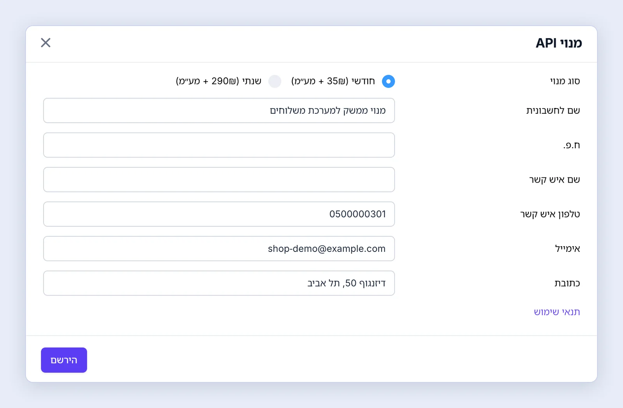
Task: Click the שם איש קשר label
Action: point(554,179)
